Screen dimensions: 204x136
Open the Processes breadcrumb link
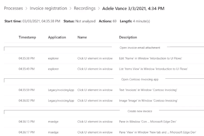[14, 8]
